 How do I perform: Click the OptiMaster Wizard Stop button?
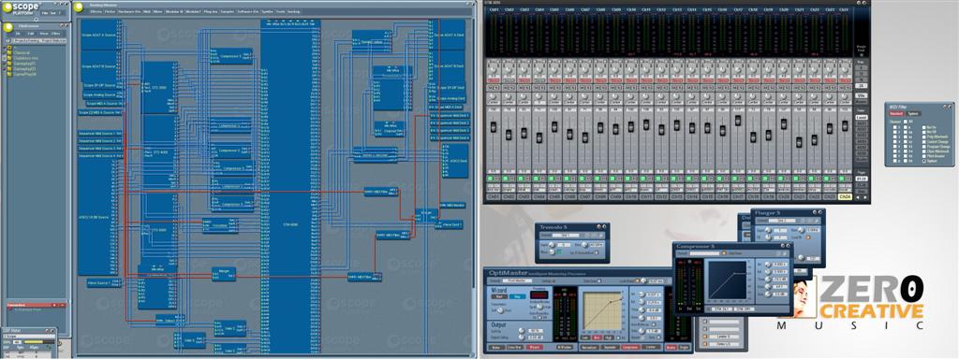pos(518,297)
